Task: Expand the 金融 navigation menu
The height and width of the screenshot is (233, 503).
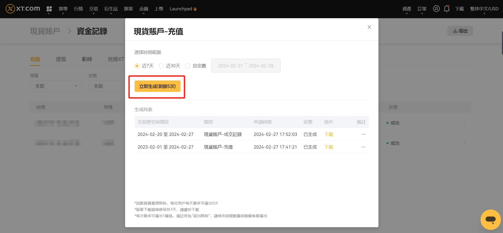Action: pos(144,9)
